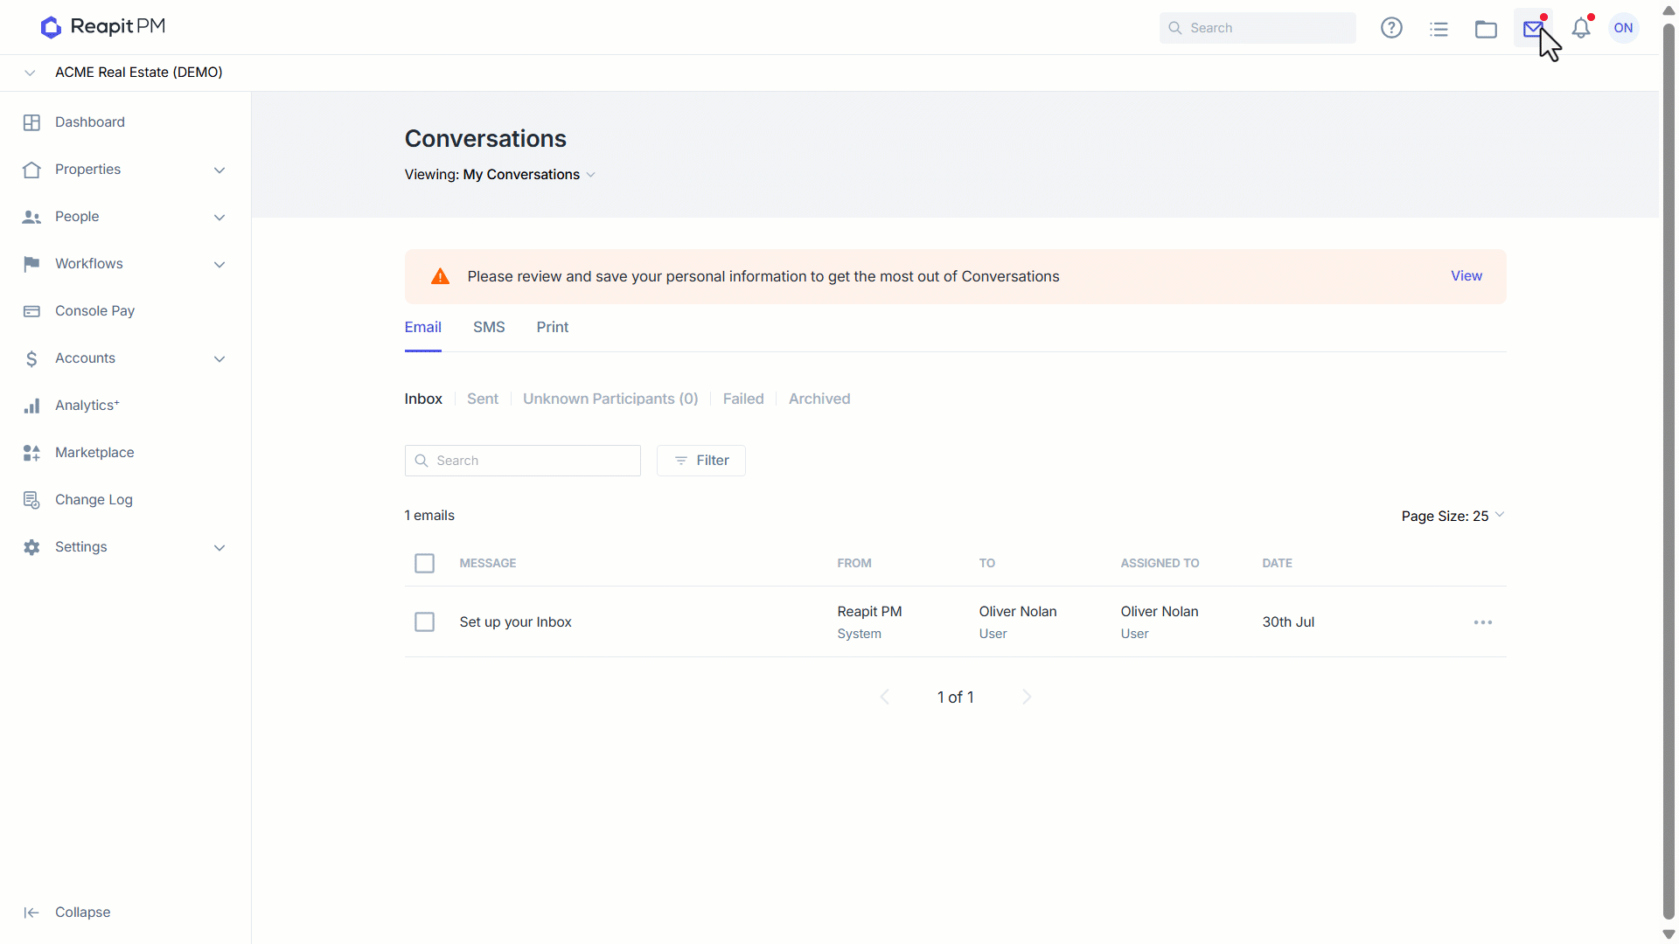Screen dimensions: 1679x944
Task: Tick the select-all checkbox in table header
Action: pos(424,564)
